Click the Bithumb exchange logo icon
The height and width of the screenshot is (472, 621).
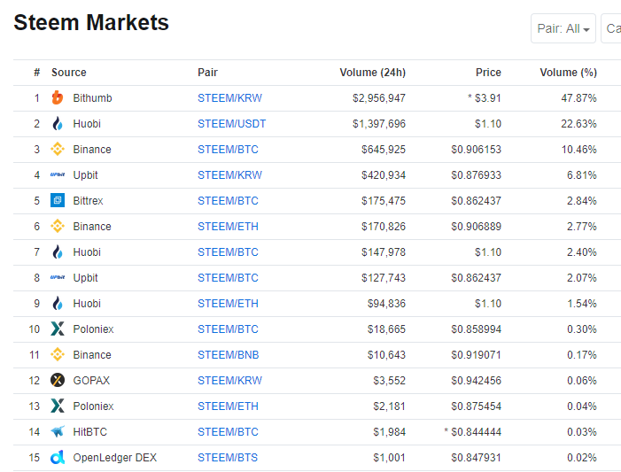pos(58,97)
